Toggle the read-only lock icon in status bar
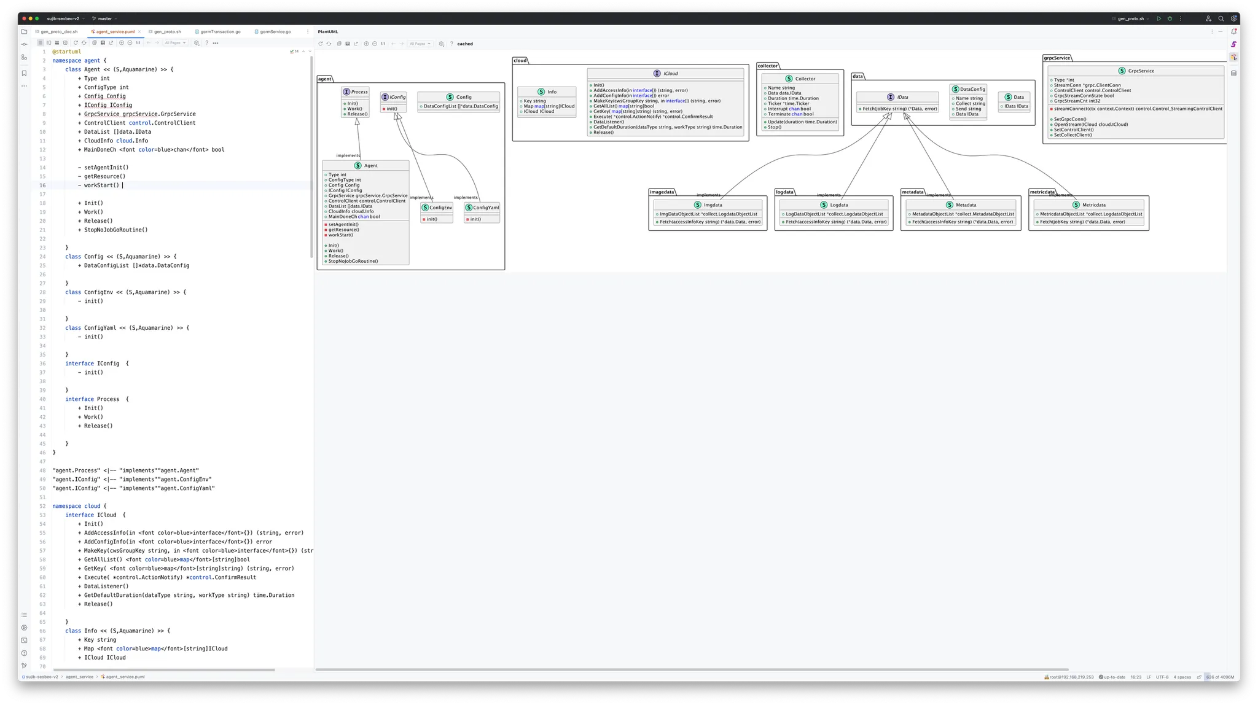Screen dimensions: 1258x705 point(1199,677)
